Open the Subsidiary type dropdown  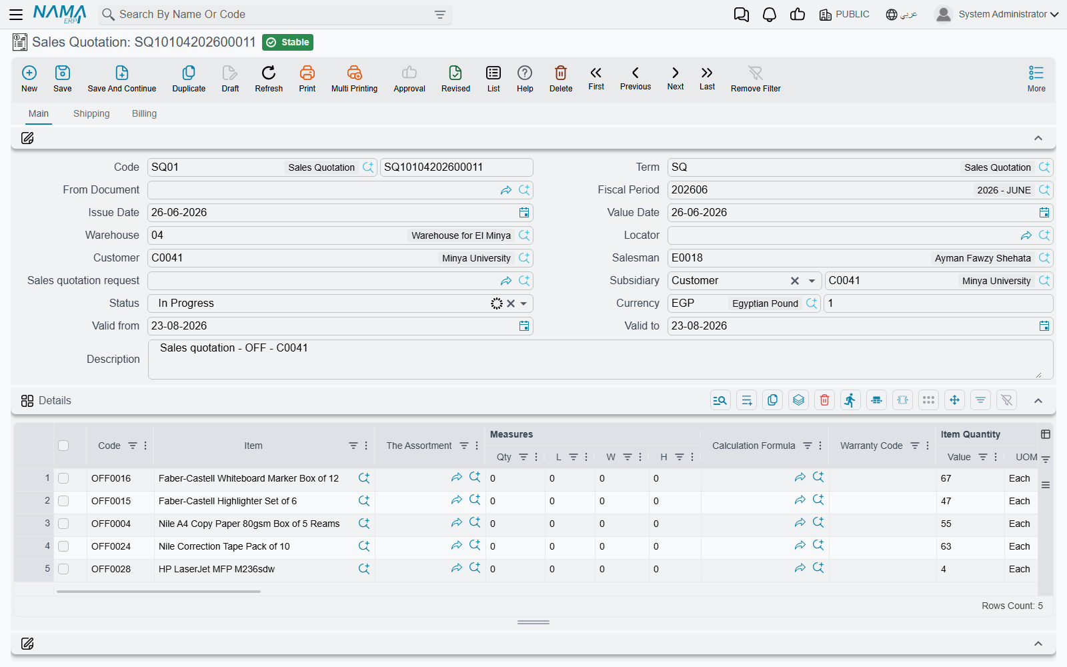(x=812, y=281)
